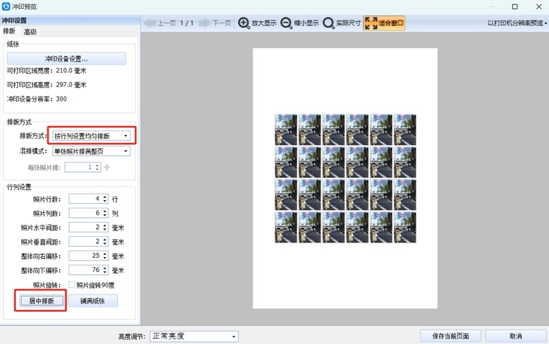Close the 冲印预览 window
This screenshot has height=344, width=549.
coord(539,7)
